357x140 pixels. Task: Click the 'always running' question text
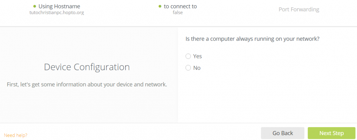coord(253,39)
